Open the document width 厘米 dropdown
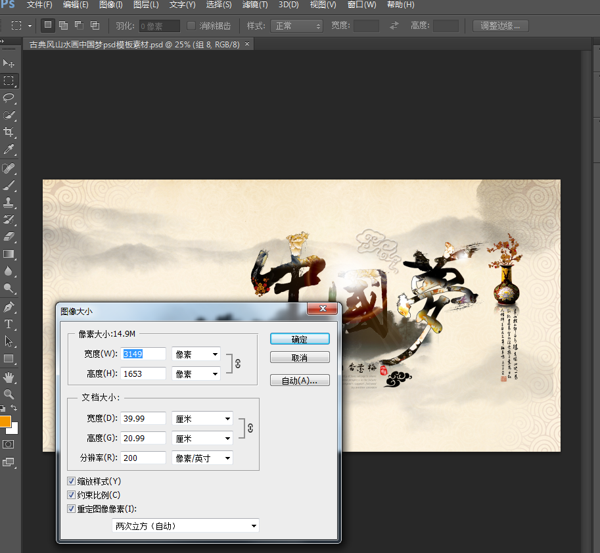600x553 pixels. point(202,419)
